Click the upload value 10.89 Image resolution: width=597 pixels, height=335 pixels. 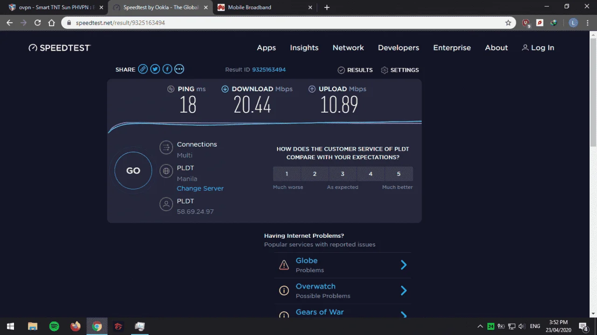(x=339, y=105)
